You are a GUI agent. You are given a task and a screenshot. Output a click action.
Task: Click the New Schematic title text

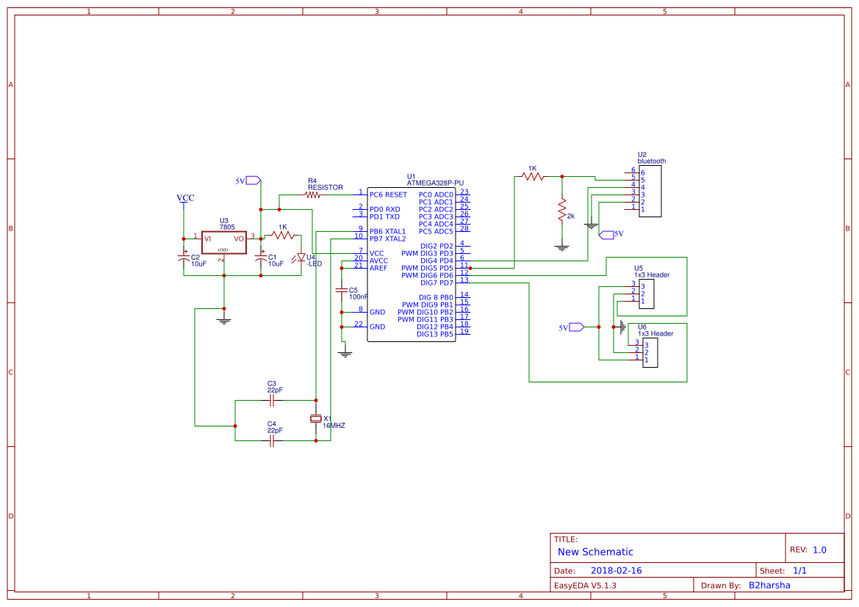click(x=595, y=552)
